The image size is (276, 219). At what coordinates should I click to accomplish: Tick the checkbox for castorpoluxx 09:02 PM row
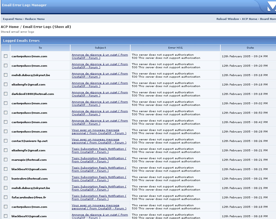coord(6,103)
